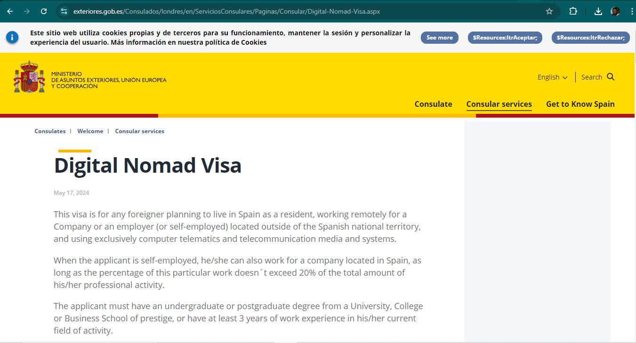This screenshot has width=636, height=343.
Task: Switch to Consular services
Action: tap(499, 104)
